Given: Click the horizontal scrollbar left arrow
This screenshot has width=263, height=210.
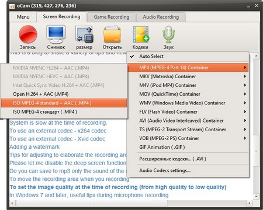Looking at the screenshot, I should [12, 204].
